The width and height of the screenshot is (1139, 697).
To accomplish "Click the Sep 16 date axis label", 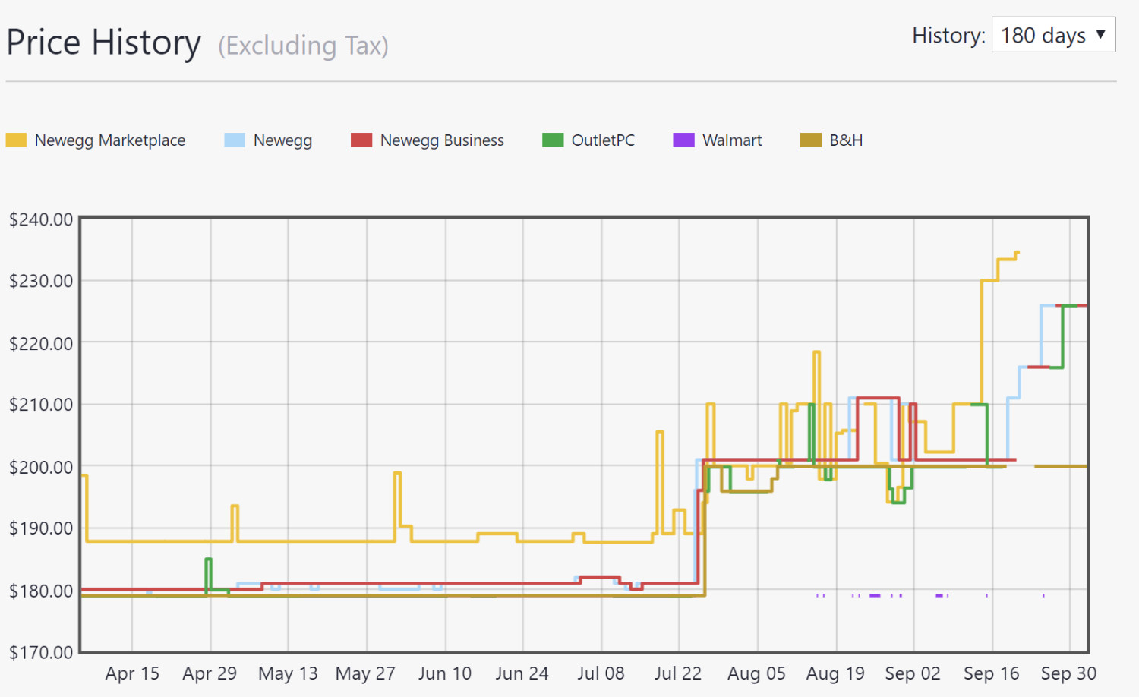I will (x=991, y=673).
